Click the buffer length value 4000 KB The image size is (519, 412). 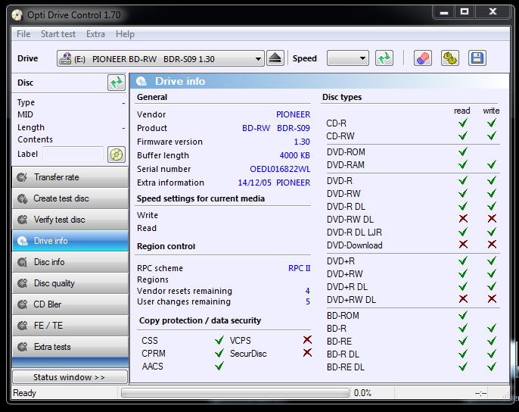coord(294,155)
